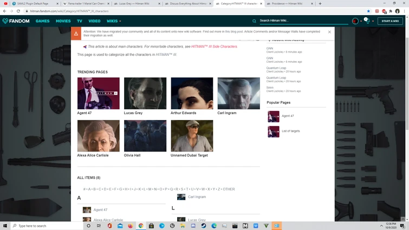The width and height of the screenshot is (409, 230).
Task: Switch to Discuss Everything About Hitman tab
Action: coord(188,4)
